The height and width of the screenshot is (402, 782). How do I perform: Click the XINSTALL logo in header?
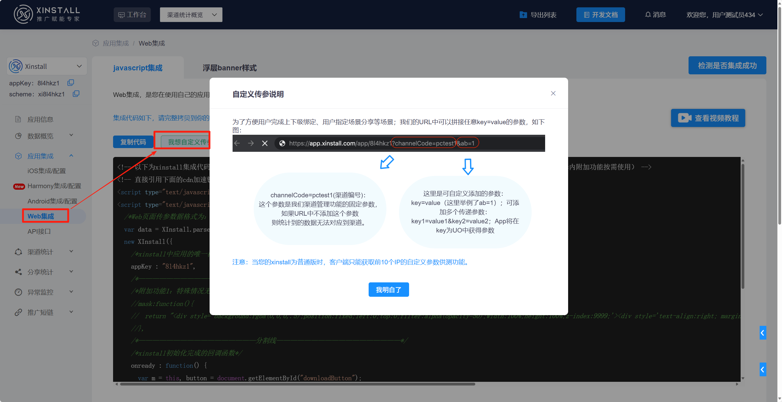(47, 14)
